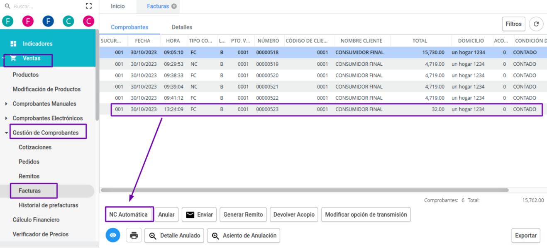Viewport: 547px width, 248px height.
Task: Open the teal F shortcut circle
Action: [8, 21]
